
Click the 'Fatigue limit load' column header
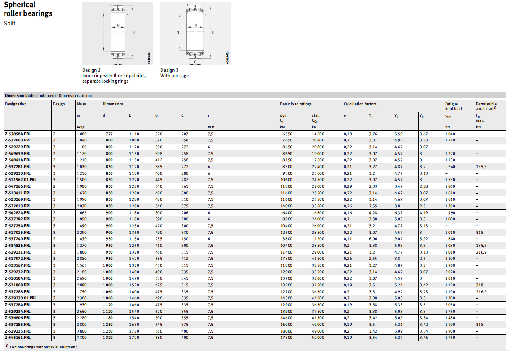click(454, 106)
